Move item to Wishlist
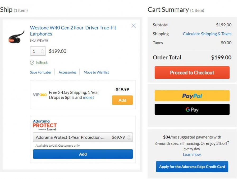The height and width of the screenshot is (179, 238). (x=96, y=72)
